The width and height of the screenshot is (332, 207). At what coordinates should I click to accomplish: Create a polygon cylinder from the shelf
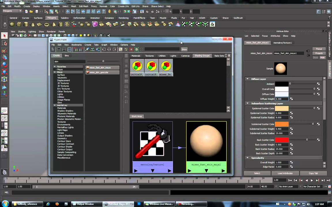click(26, 24)
